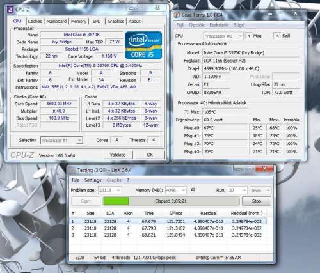The image size is (320, 273).
Task: Switch to the Caches tab
Action: coord(35,22)
